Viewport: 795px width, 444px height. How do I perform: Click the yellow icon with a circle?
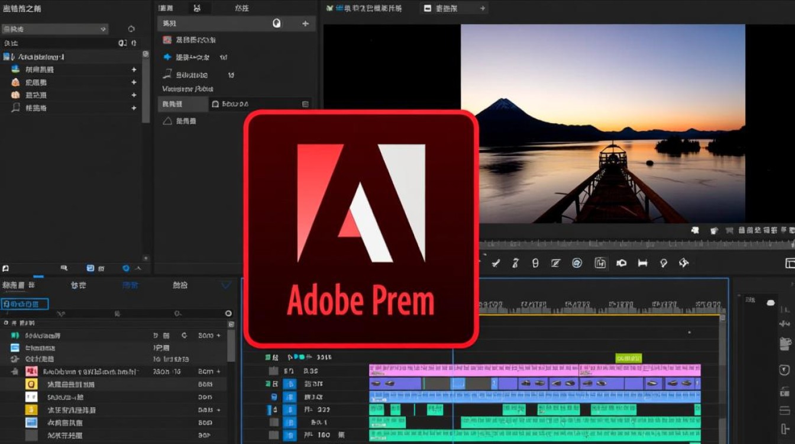click(x=31, y=384)
